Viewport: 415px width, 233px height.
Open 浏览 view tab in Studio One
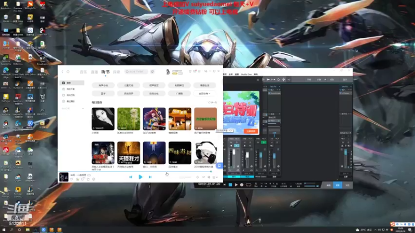[347, 185]
